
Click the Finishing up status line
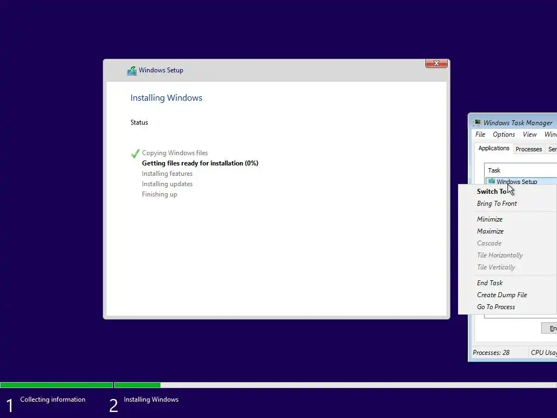159,194
